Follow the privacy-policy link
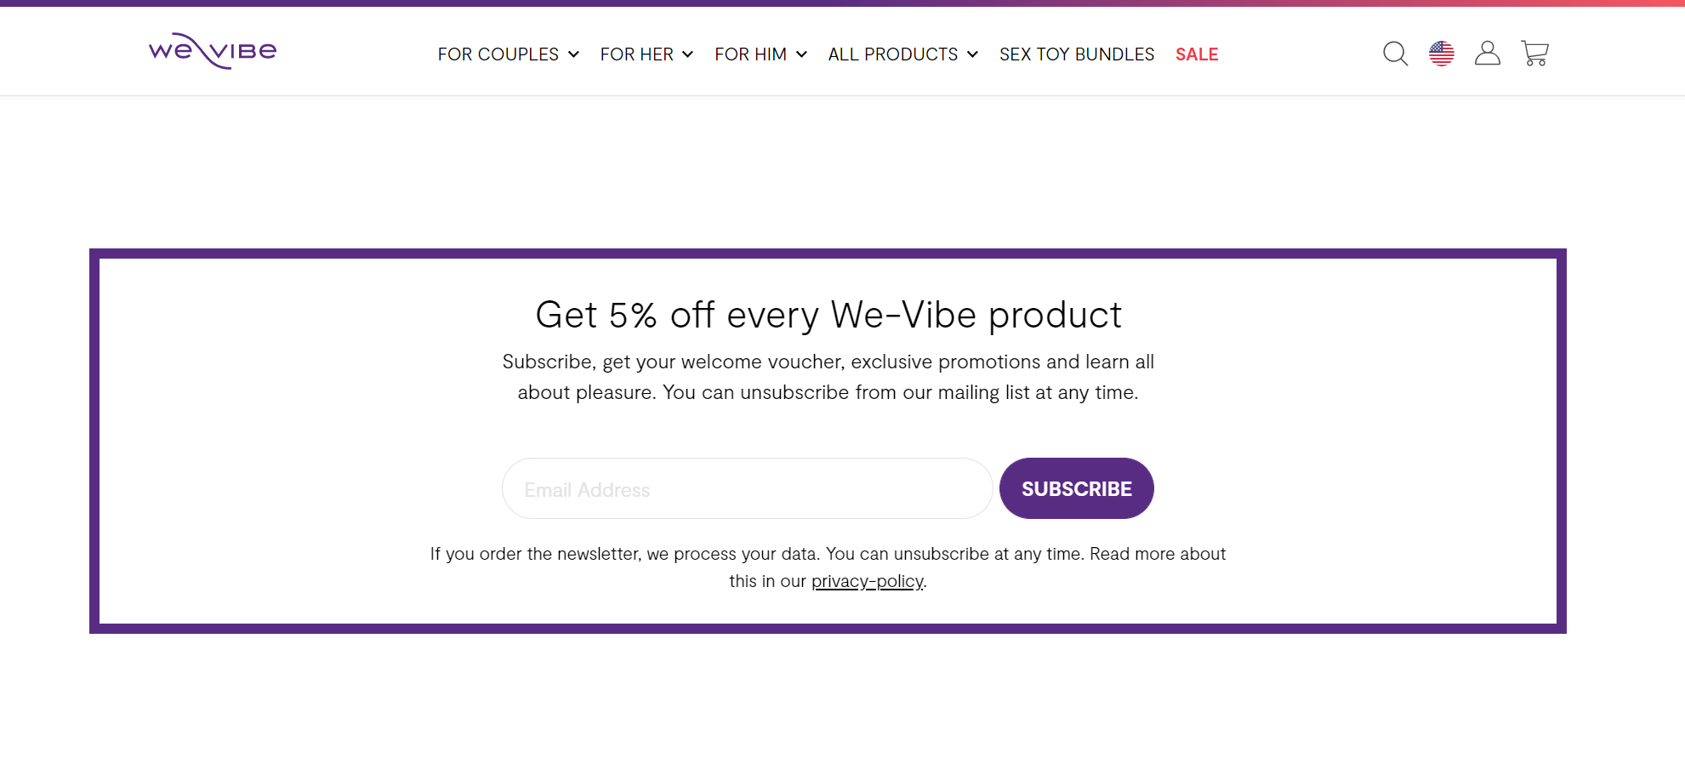Image resolution: width=1685 pixels, height=758 pixels. tap(867, 581)
